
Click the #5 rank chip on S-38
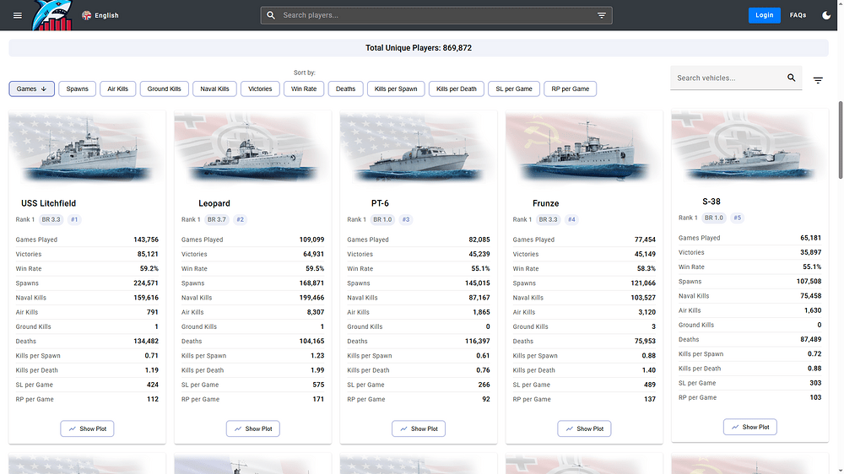738,218
